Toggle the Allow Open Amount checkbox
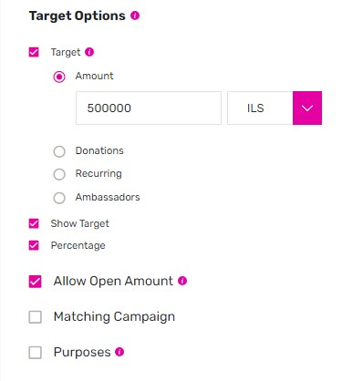This screenshot has height=381, width=363. pos(35,282)
